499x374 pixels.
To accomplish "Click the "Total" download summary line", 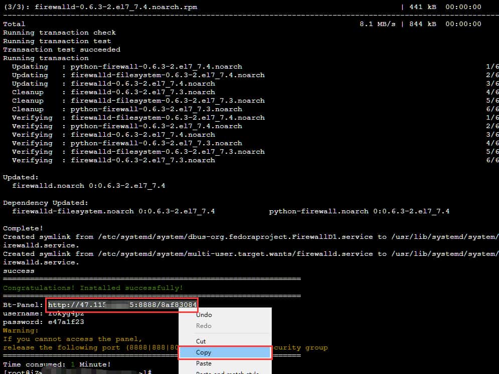I will (14, 24).
